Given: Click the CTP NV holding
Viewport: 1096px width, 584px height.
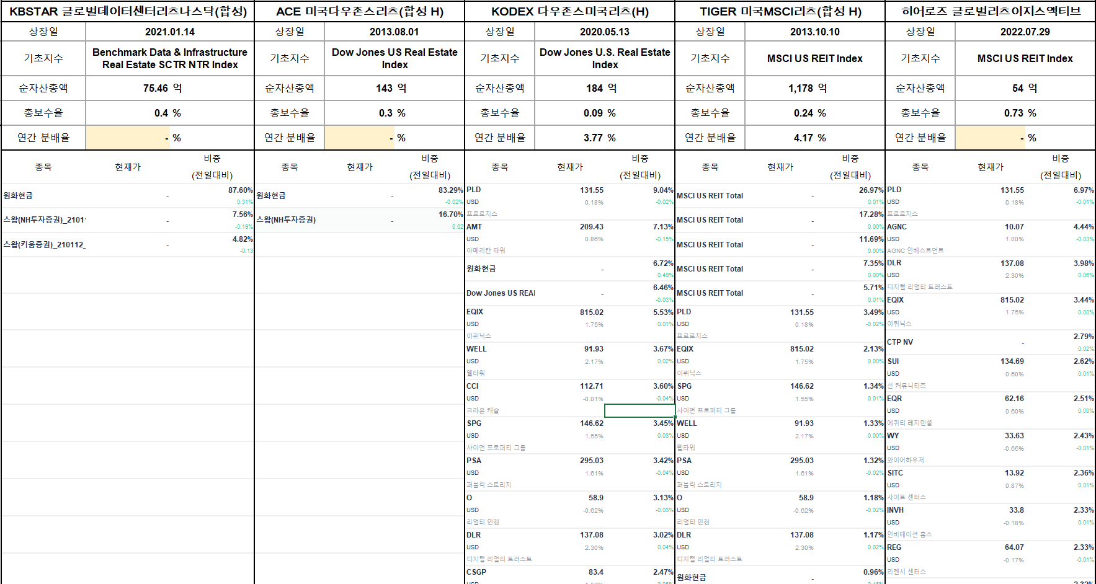Looking at the screenshot, I should (x=900, y=342).
